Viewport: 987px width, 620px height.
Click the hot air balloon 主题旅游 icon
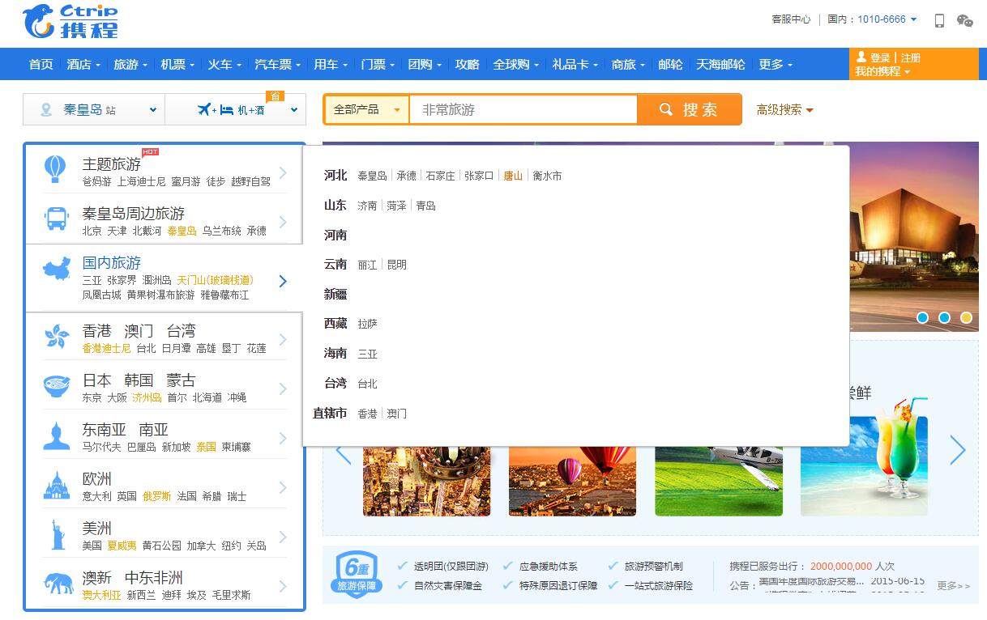[55, 170]
